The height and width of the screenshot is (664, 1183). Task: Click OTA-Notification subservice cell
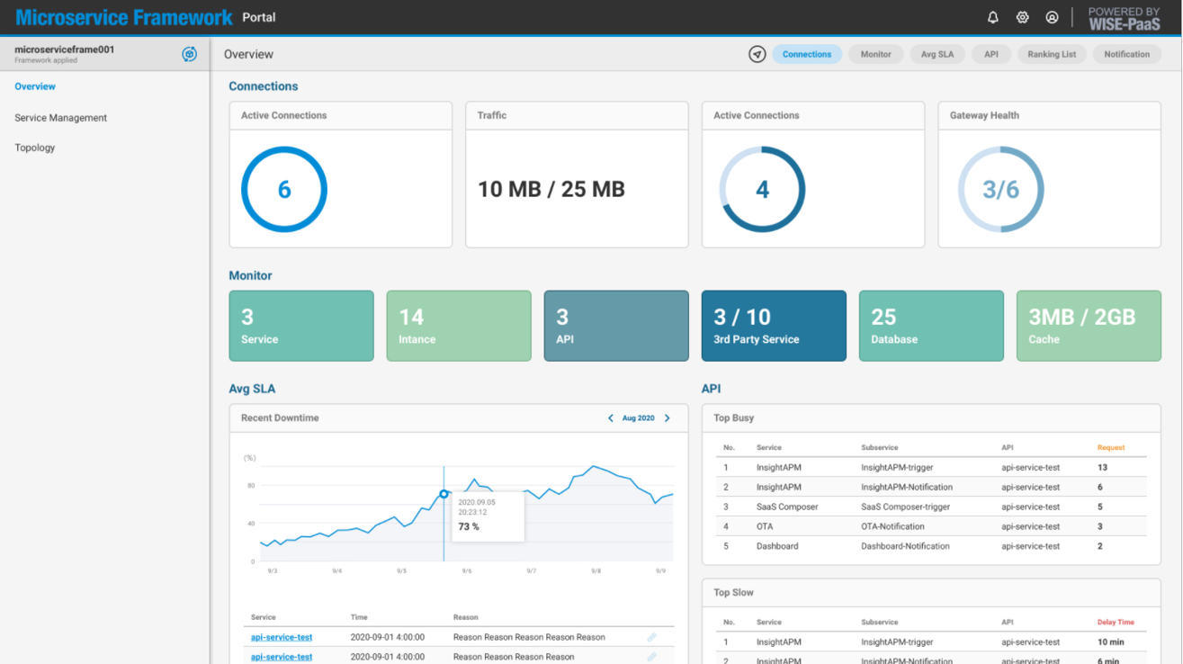[x=892, y=526]
